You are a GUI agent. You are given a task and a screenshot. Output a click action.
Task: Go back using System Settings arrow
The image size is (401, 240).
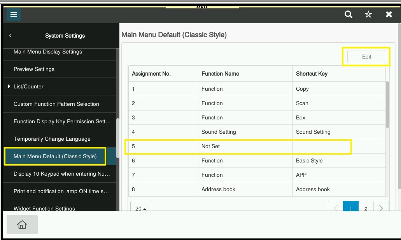pos(11,36)
